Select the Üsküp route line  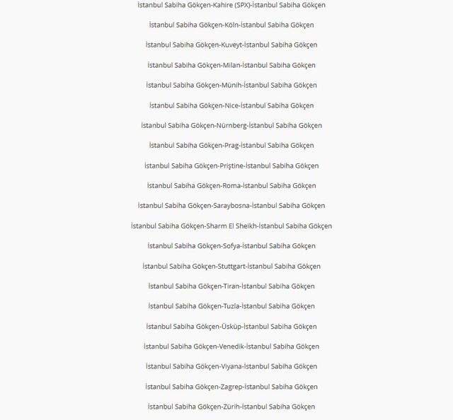(x=231, y=327)
